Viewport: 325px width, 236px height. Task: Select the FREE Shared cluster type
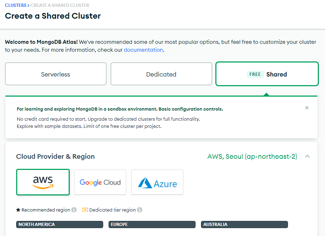[x=267, y=74]
